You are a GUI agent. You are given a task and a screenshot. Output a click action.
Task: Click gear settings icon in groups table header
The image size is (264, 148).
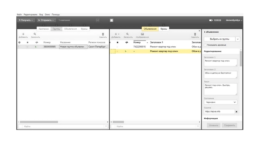click(x=20, y=42)
